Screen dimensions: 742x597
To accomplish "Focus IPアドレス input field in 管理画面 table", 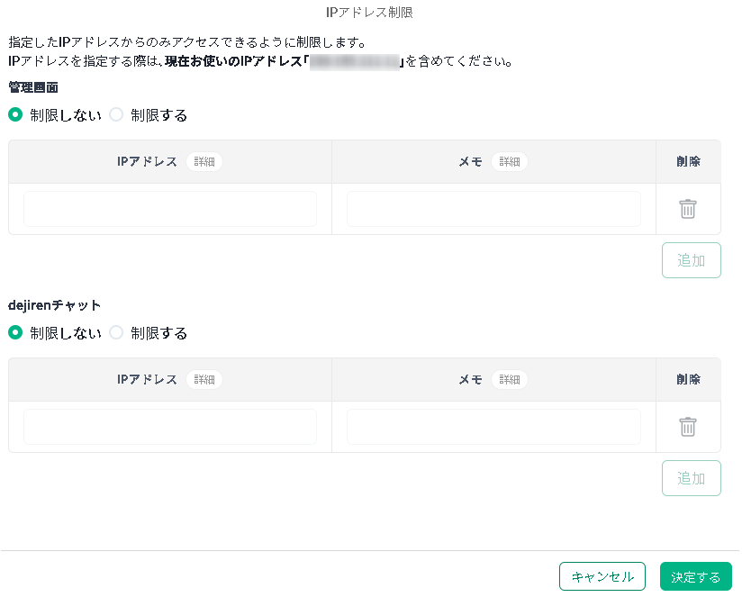I will tap(170, 209).
